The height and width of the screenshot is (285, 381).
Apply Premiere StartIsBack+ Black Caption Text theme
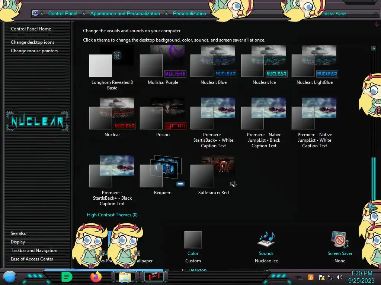(112, 181)
